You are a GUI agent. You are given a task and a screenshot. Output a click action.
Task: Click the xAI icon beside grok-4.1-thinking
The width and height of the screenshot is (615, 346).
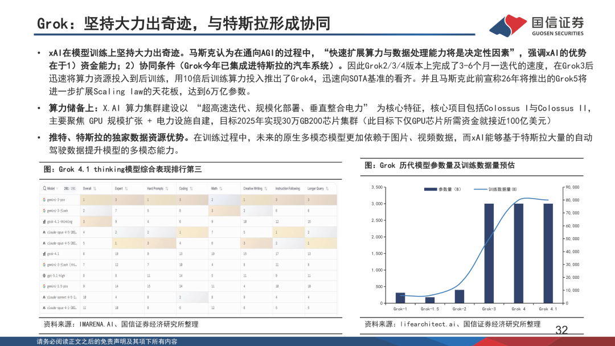(44, 222)
